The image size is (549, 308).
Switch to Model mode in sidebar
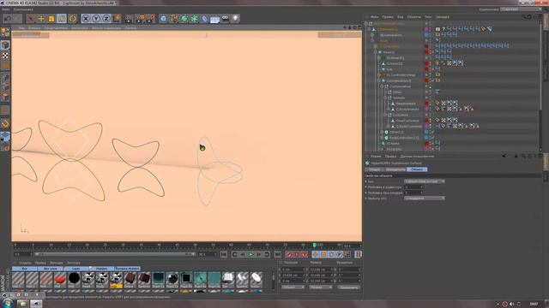(5, 44)
